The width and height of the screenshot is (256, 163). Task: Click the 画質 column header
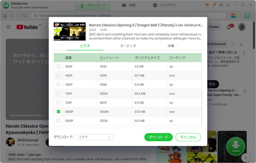[x=80, y=58]
